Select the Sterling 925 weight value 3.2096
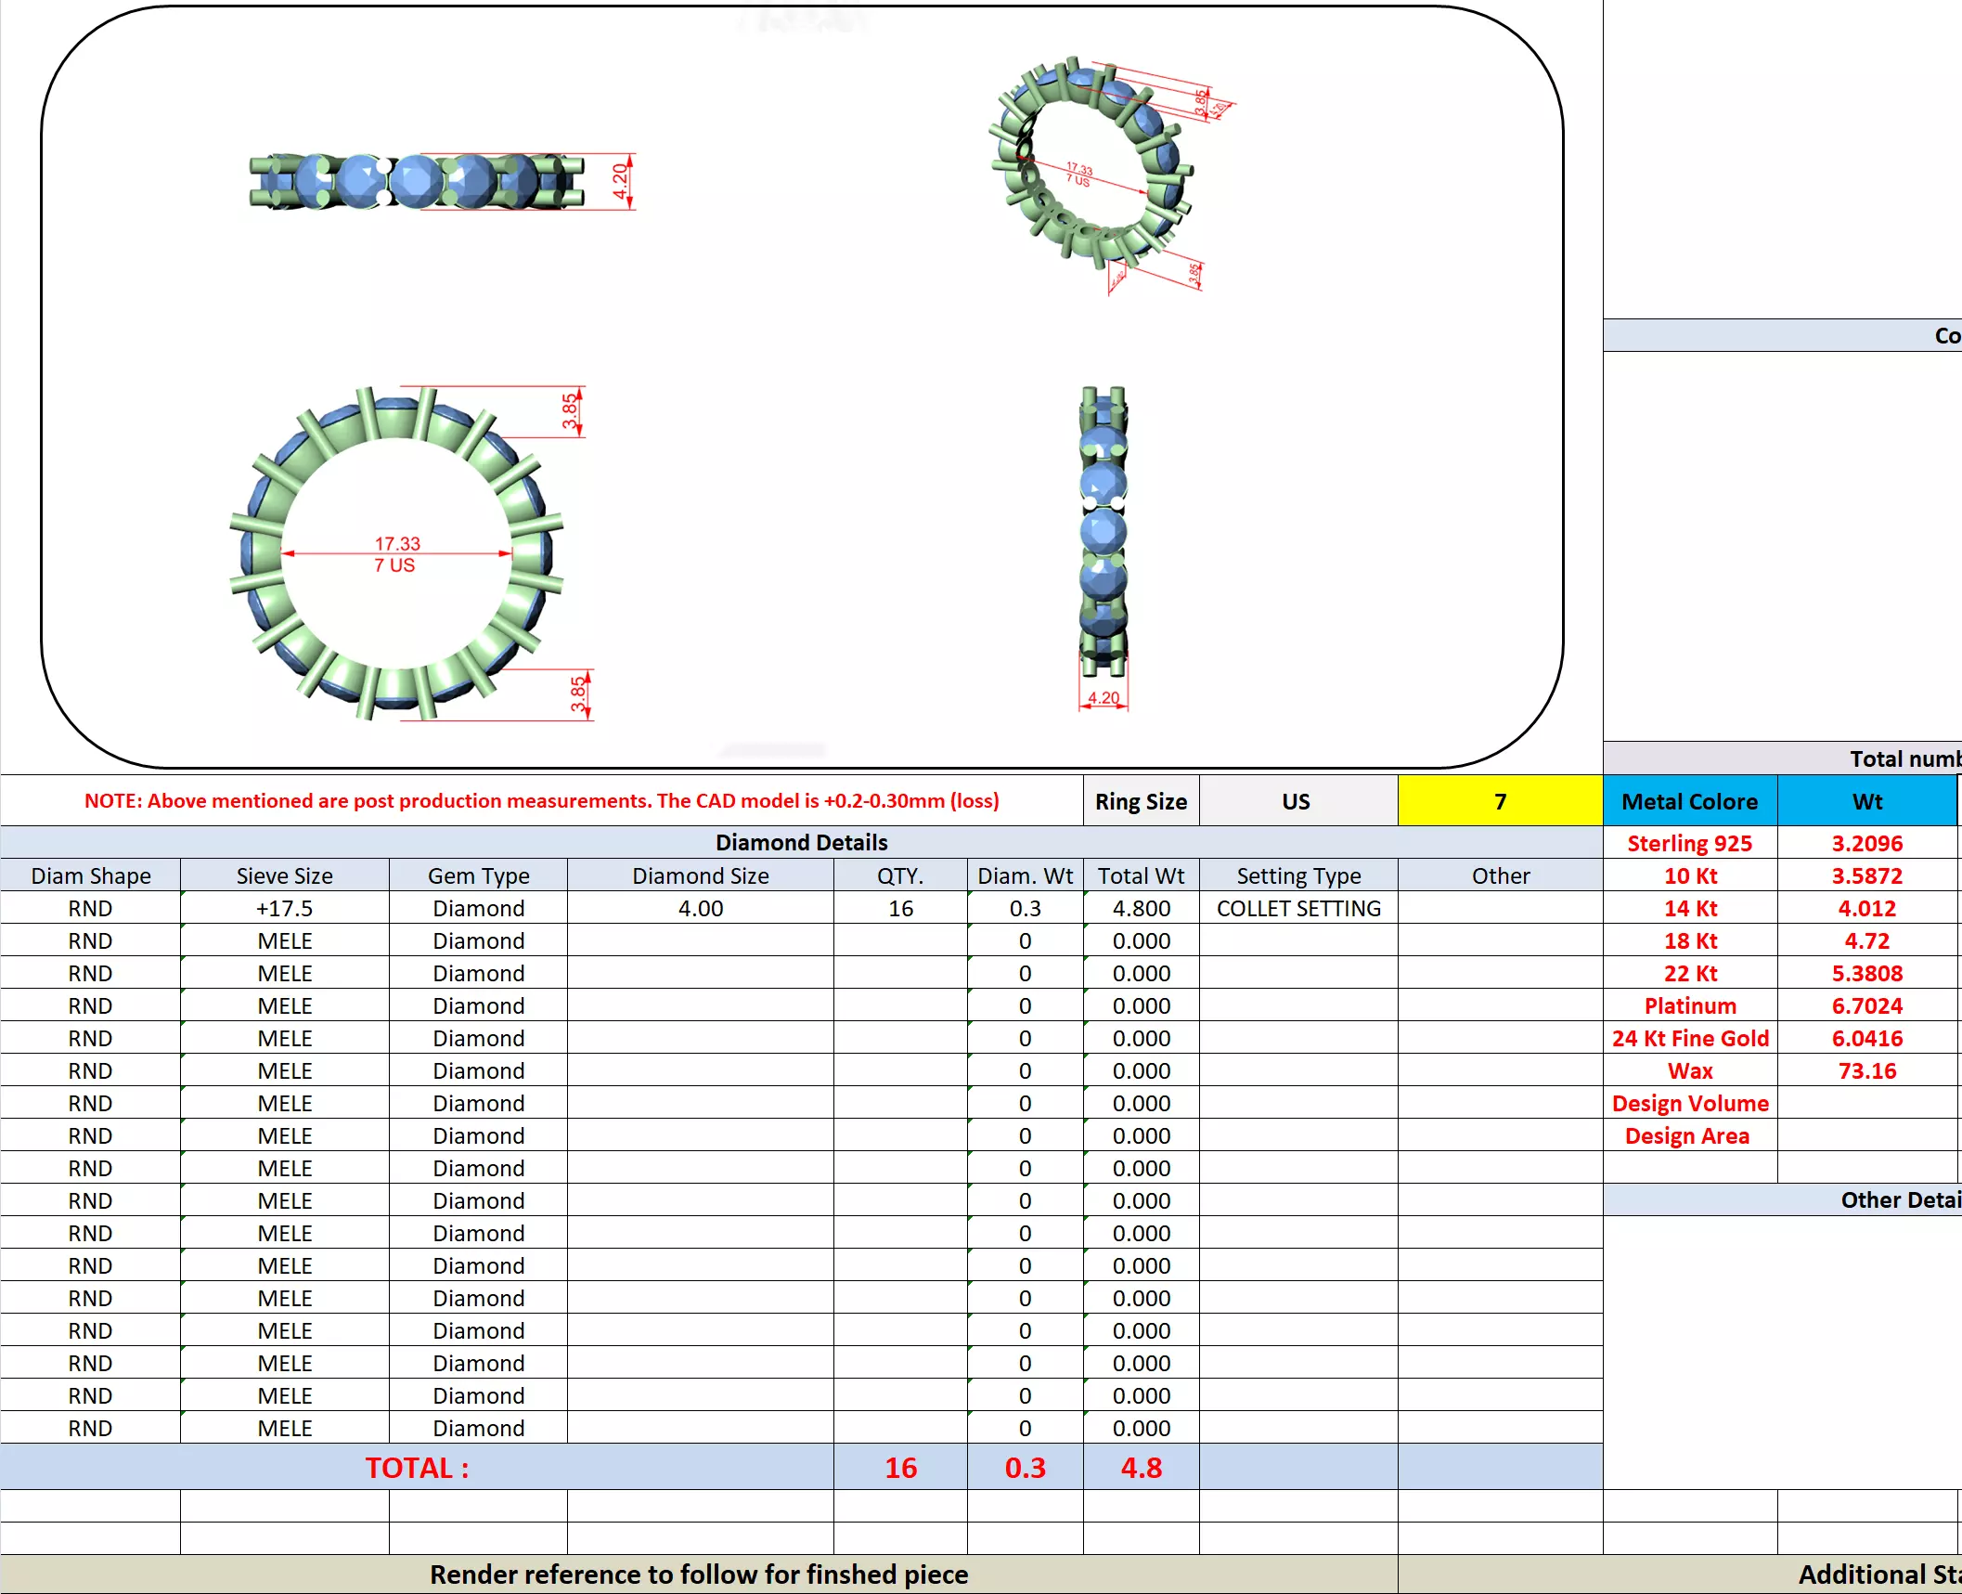The height and width of the screenshot is (1594, 1962). pyautogui.click(x=1865, y=843)
